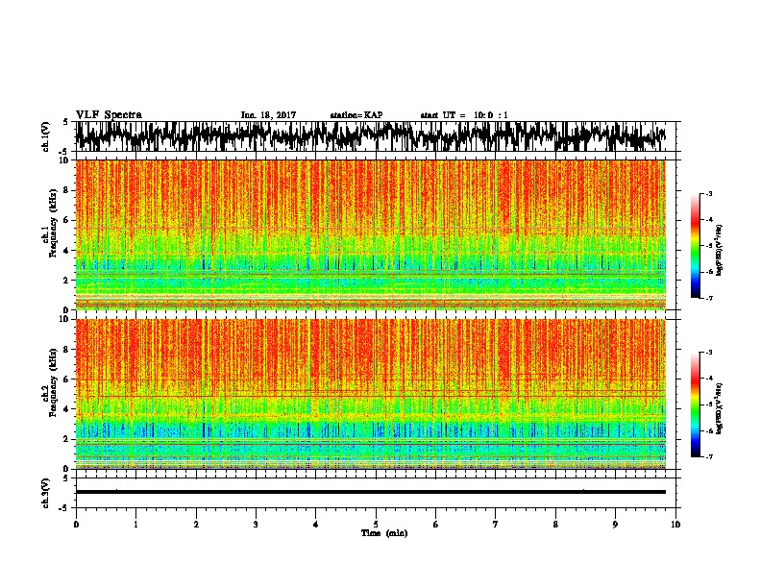Click time axis tick label "7"
The height and width of the screenshot is (588, 761).
pos(496,525)
